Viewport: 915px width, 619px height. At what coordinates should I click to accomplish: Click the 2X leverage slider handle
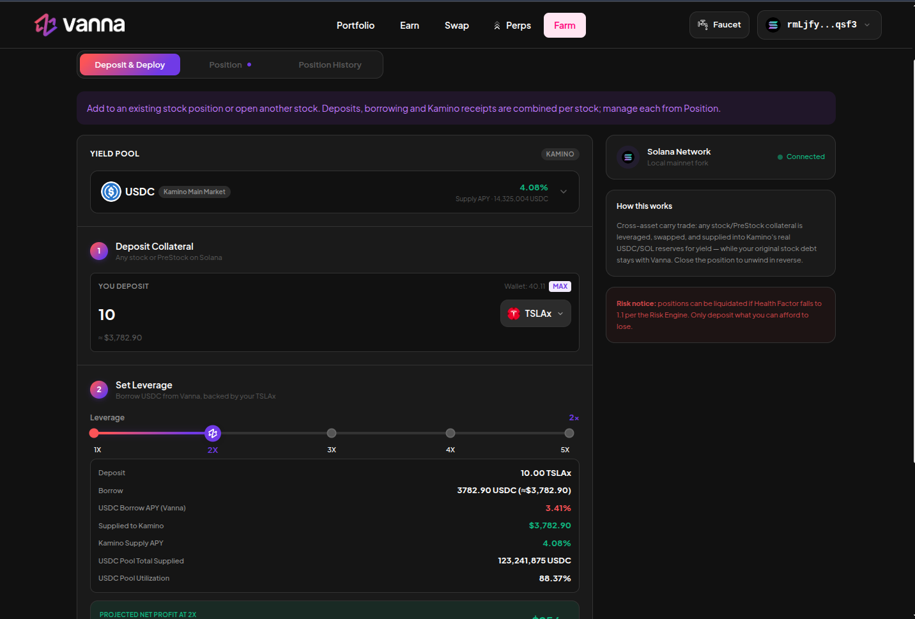pos(213,433)
